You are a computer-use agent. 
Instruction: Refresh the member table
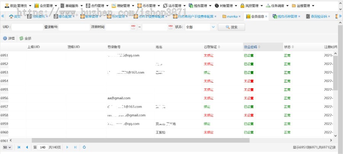pos(84,147)
